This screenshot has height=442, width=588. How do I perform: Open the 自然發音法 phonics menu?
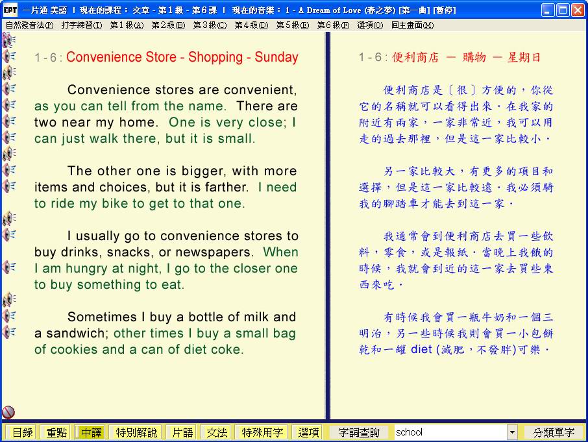pos(30,25)
